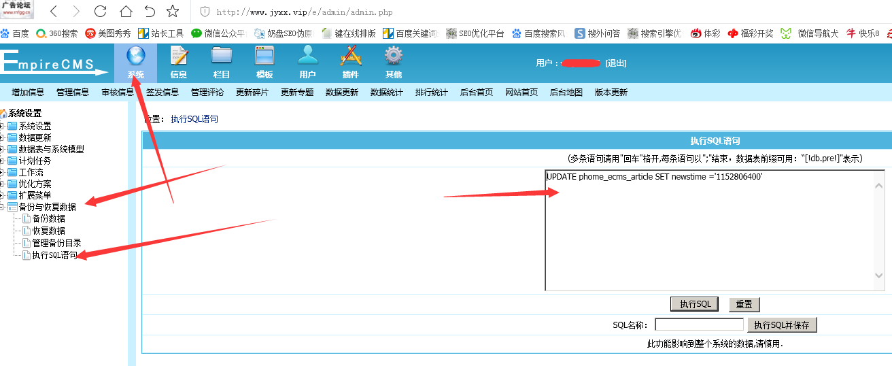Expand 系统设置 folder in tree

pos(3,126)
